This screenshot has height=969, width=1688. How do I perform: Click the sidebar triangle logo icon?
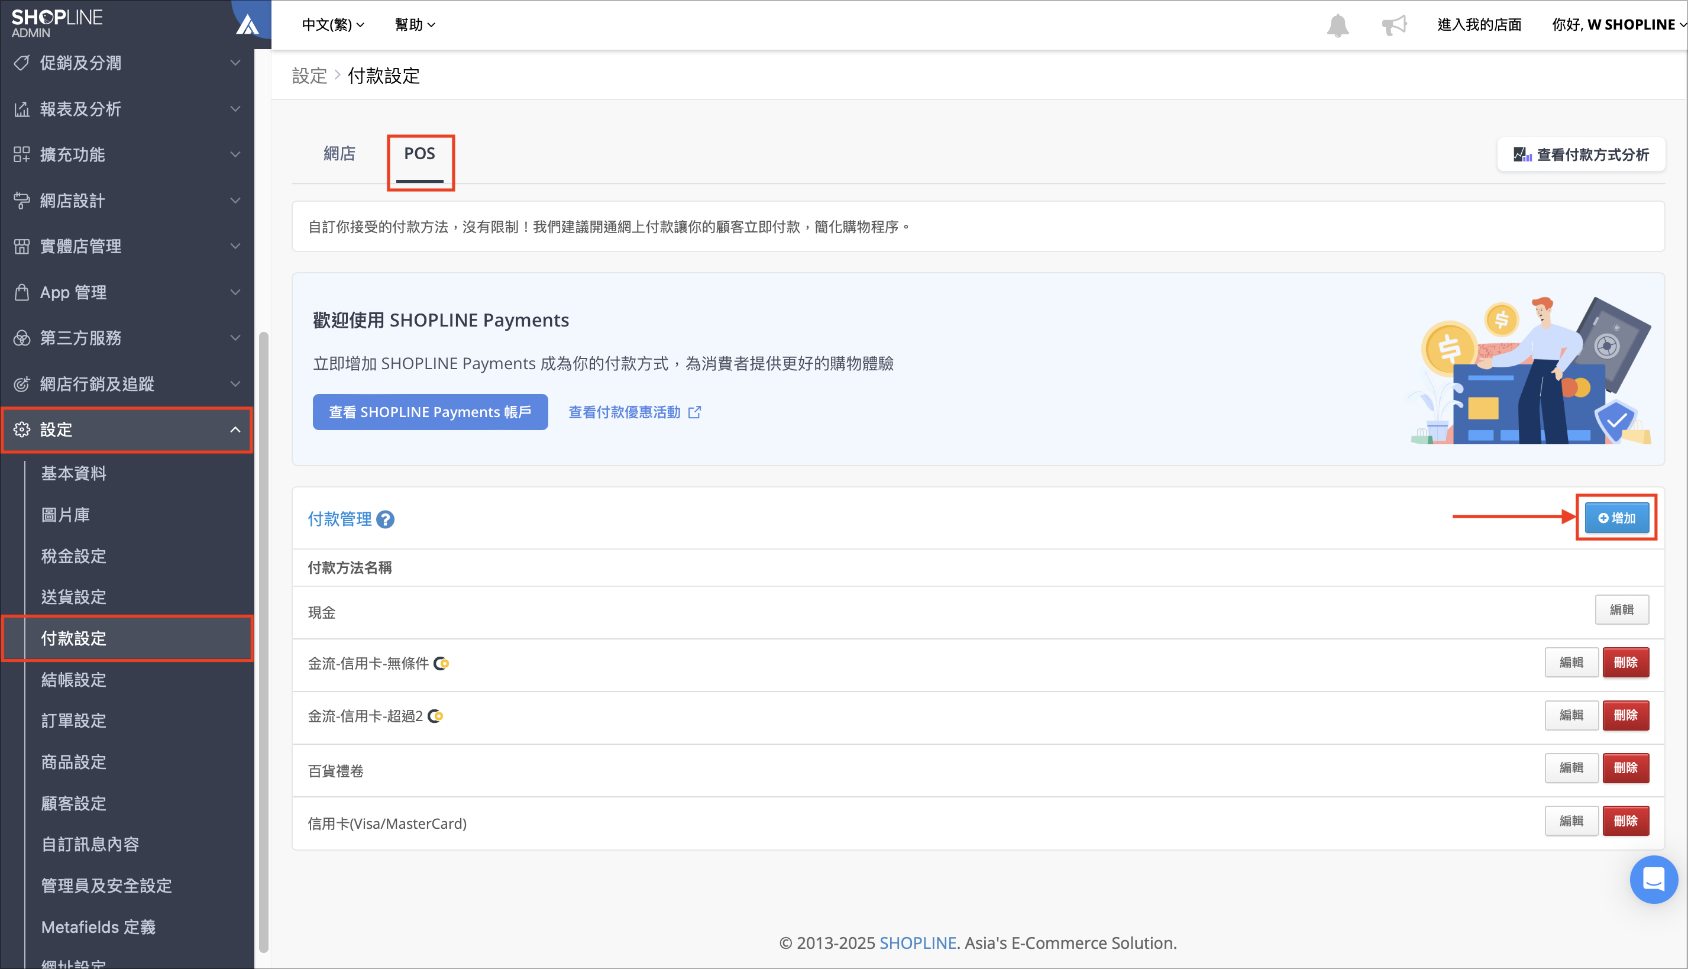pyautogui.click(x=247, y=25)
